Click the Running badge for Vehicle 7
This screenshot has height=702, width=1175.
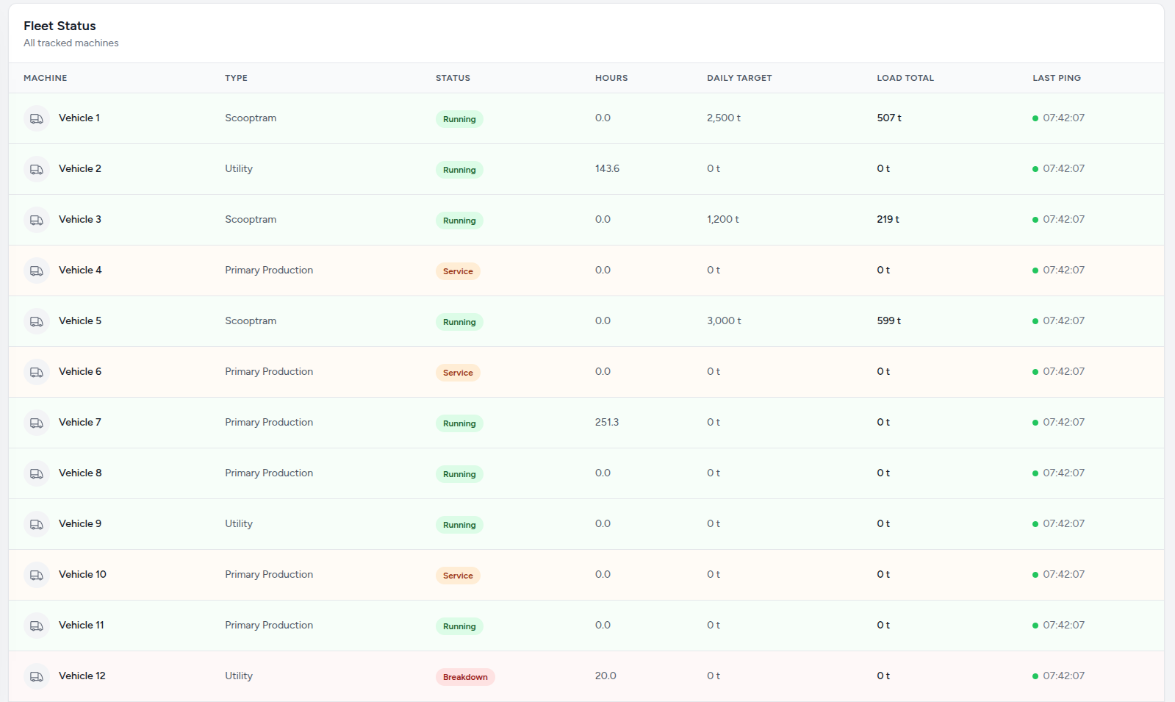[x=459, y=423]
